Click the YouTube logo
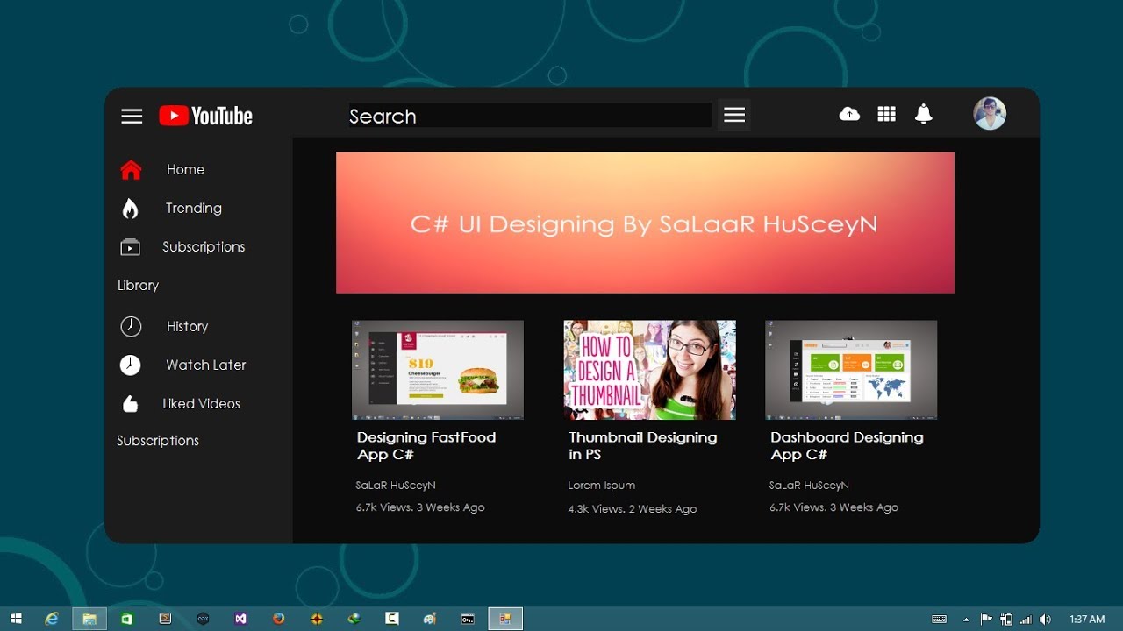Screen dimensions: 1123x631 point(205,116)
